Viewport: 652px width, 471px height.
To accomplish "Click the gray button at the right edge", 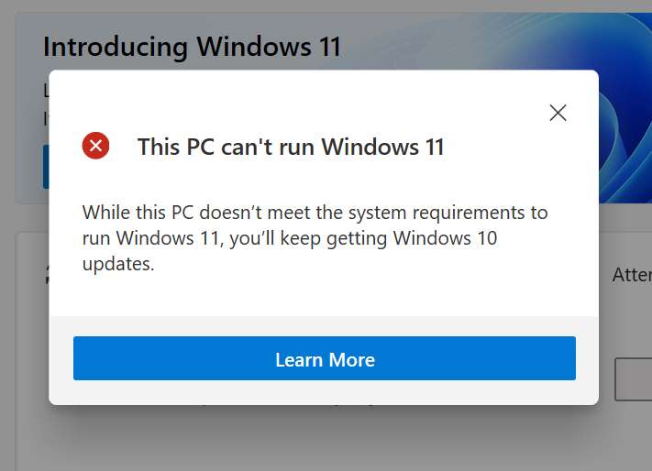I will tap(633, 379).
